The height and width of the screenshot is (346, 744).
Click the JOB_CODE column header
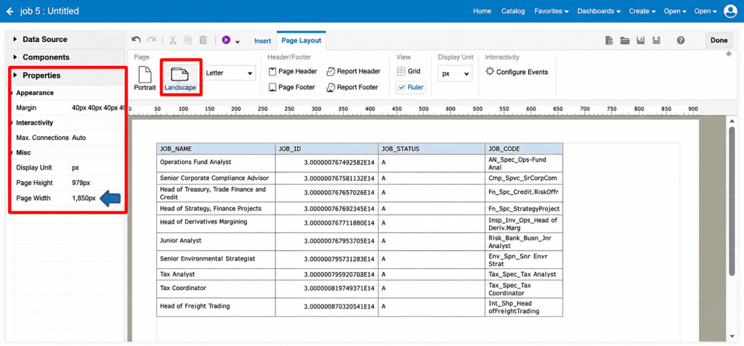pos(524,149)
